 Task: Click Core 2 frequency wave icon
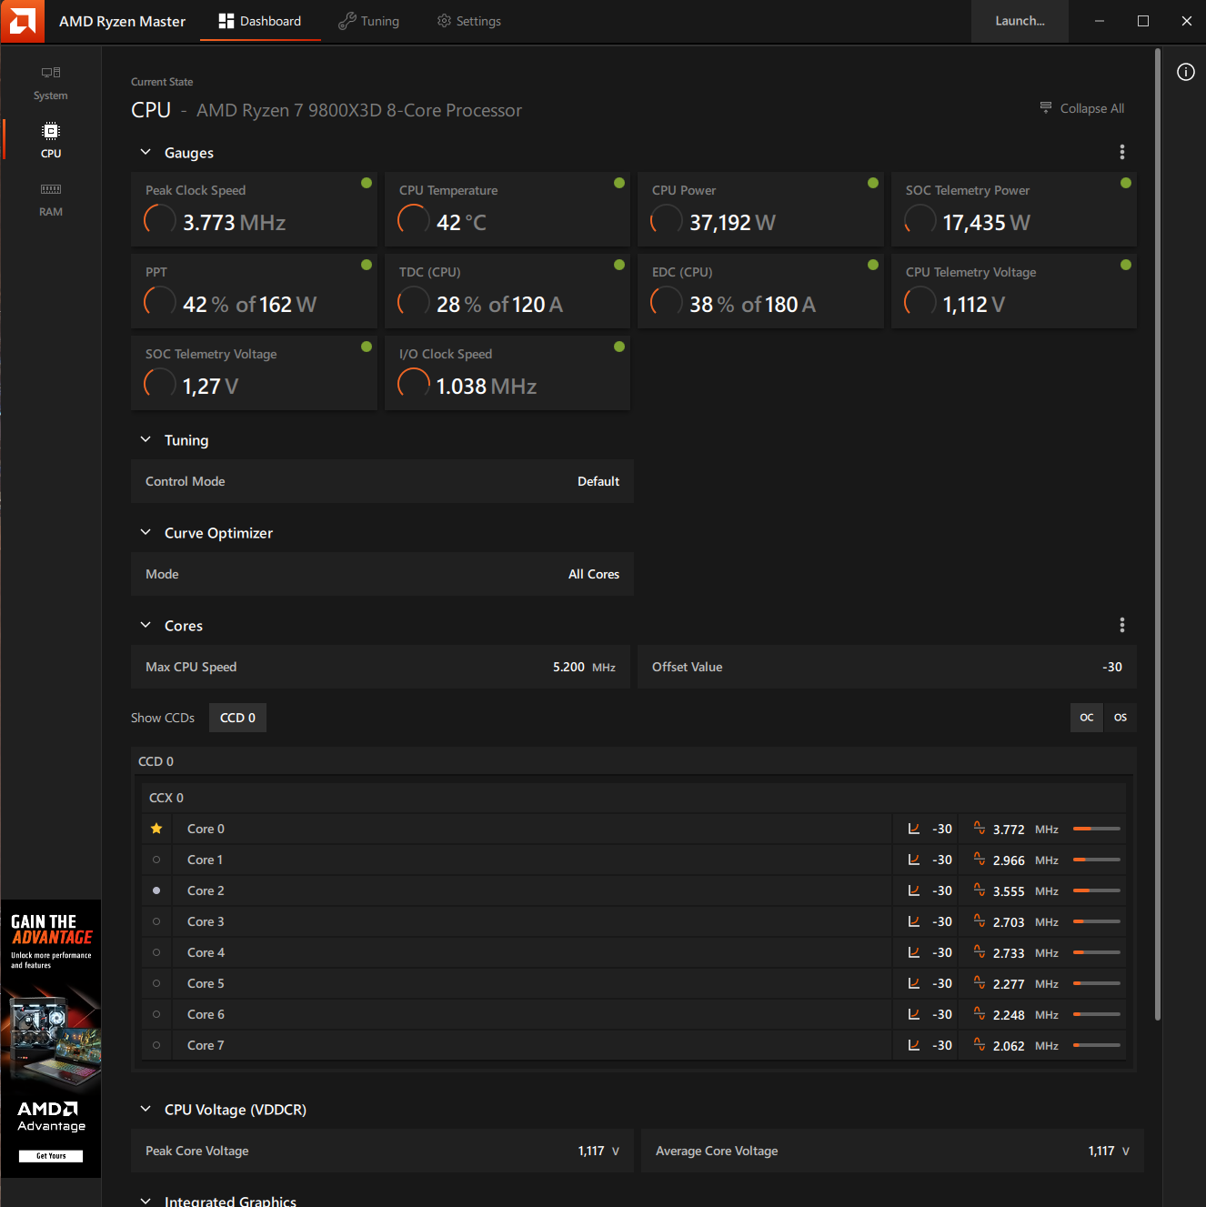point(980,890)
